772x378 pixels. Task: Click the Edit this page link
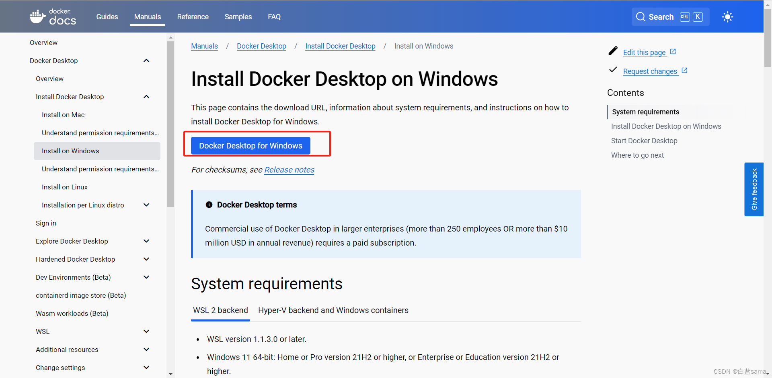(644, 52)
